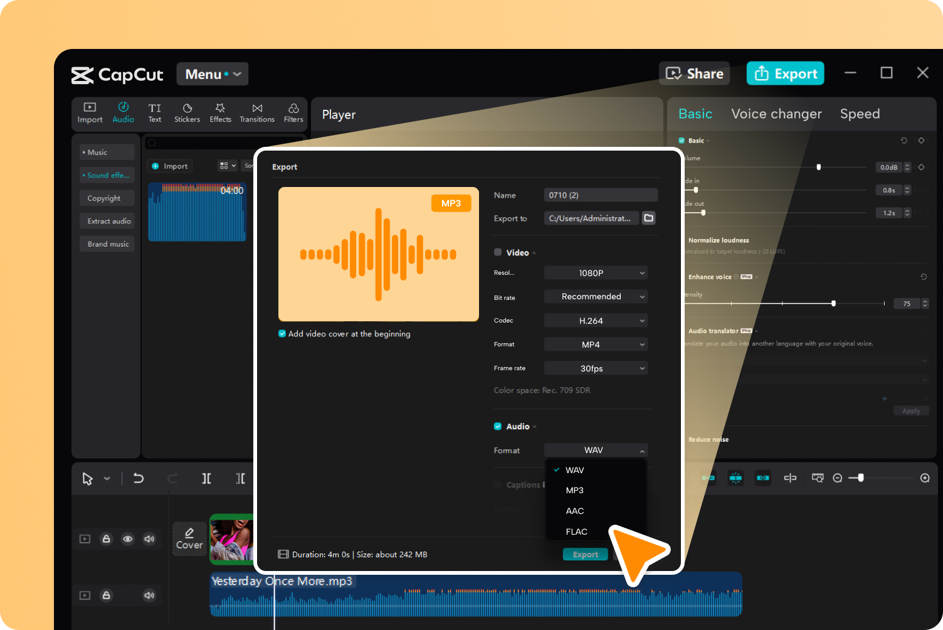Screen dimensions: 943x630
Task: Select the Split tool in the timeline toolbar
Action: [x=206, y=478]
